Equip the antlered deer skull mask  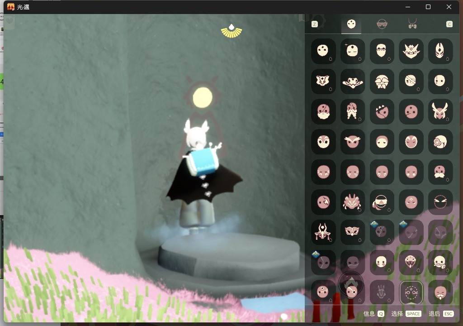tap(323, 232)
